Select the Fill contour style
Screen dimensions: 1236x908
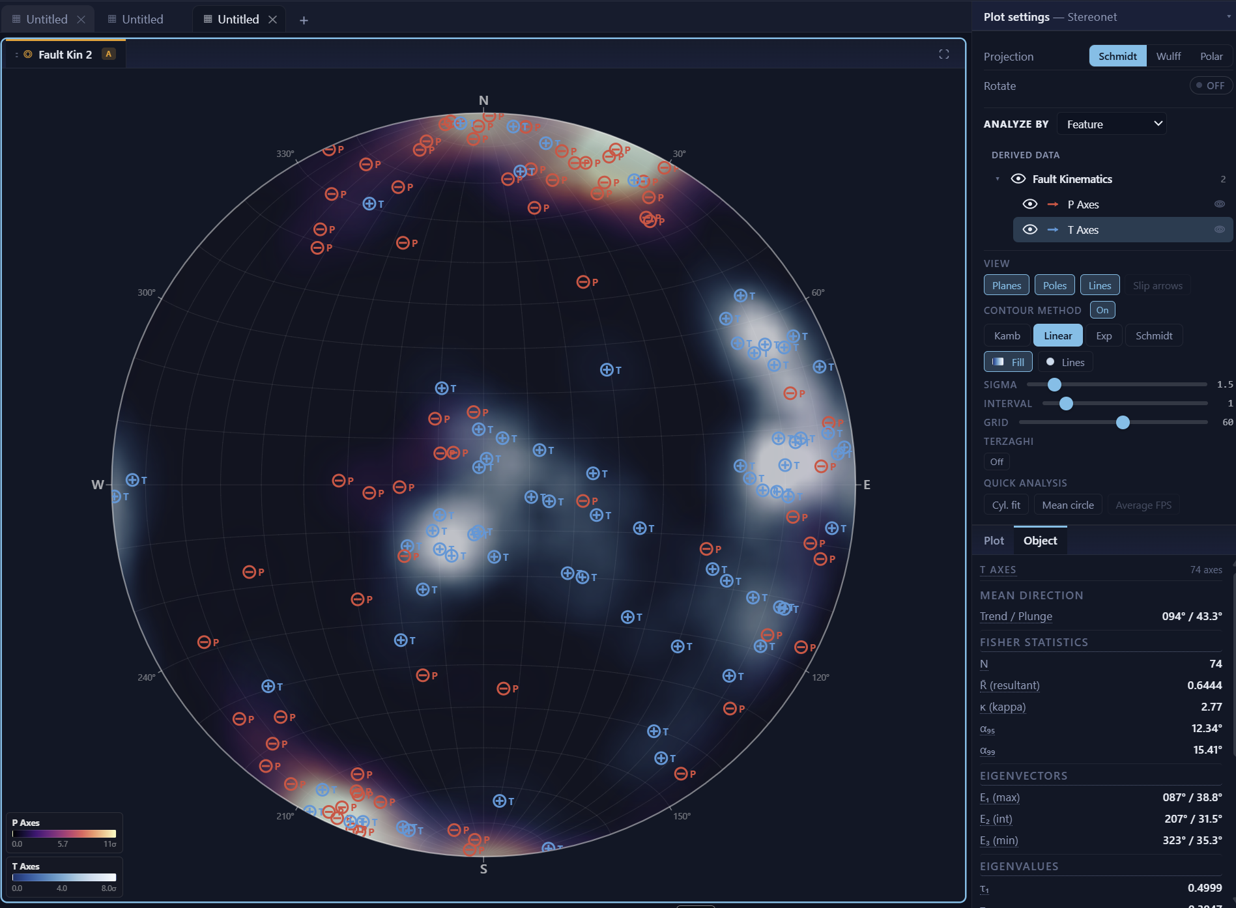[x=1008, y=362]
